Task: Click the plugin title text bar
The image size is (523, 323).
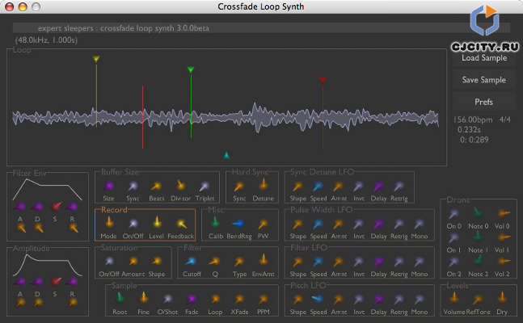Action: coord(261,28)
